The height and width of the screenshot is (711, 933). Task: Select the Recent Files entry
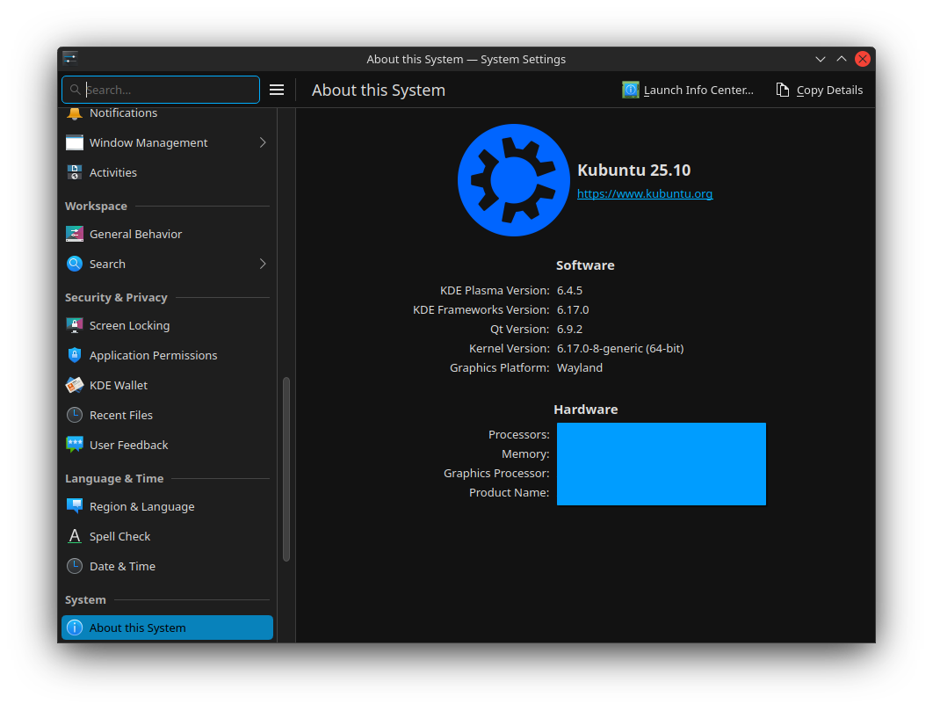tap(167, 415)
